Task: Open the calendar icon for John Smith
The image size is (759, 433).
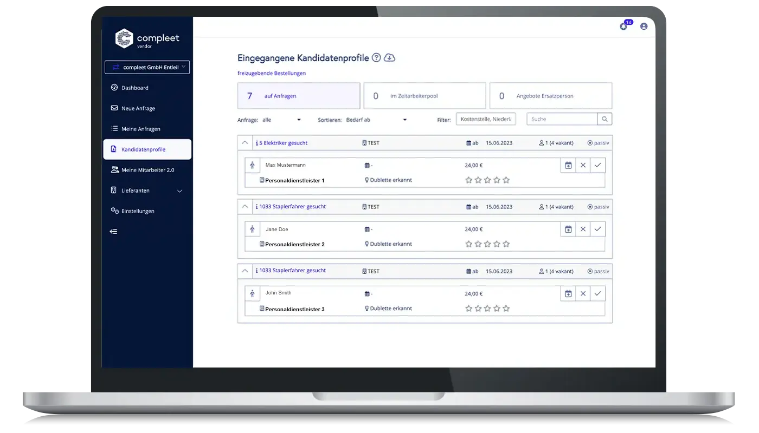Action: point(568,294)
